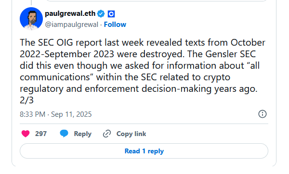The height and width of the screenshot is (174, 289).
Task: Click the Coinbase affiliate badge icon
Action: click(111, 14)
